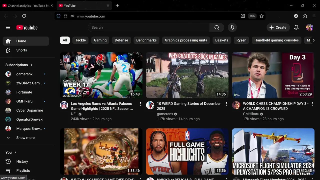The image size is (320, 180).
Task: Reset the 90% zoom level indicator
Action: (252, 16)
